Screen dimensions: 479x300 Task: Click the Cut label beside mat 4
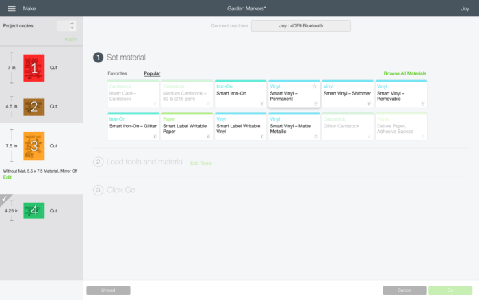pyautogui.click(x=53, y=211)
